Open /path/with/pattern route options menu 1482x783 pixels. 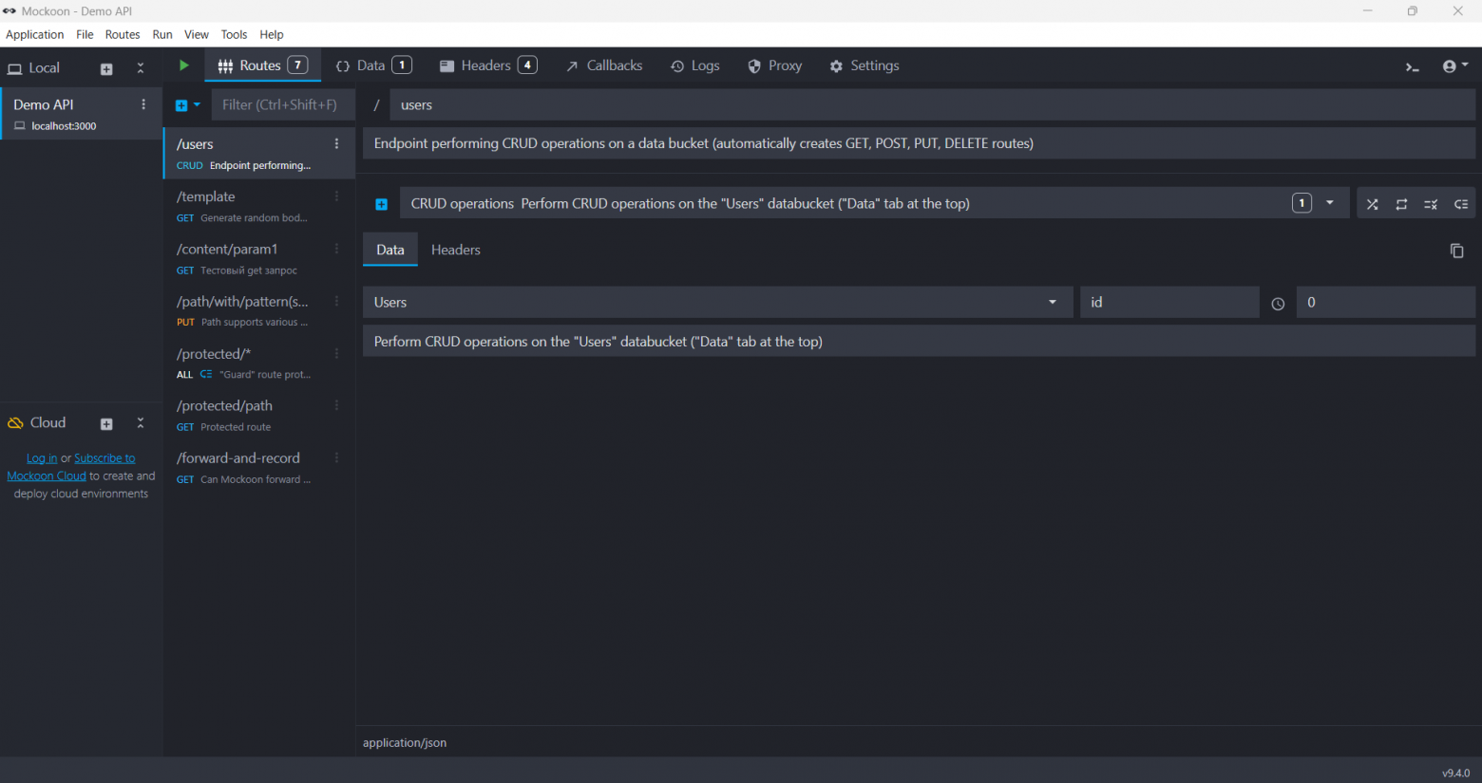[336, 301]
